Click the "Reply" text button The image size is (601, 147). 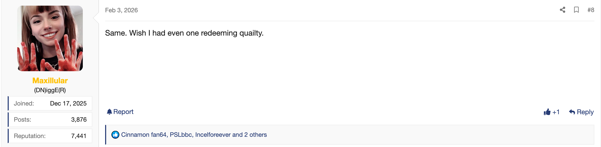click(x=585, y=112)
